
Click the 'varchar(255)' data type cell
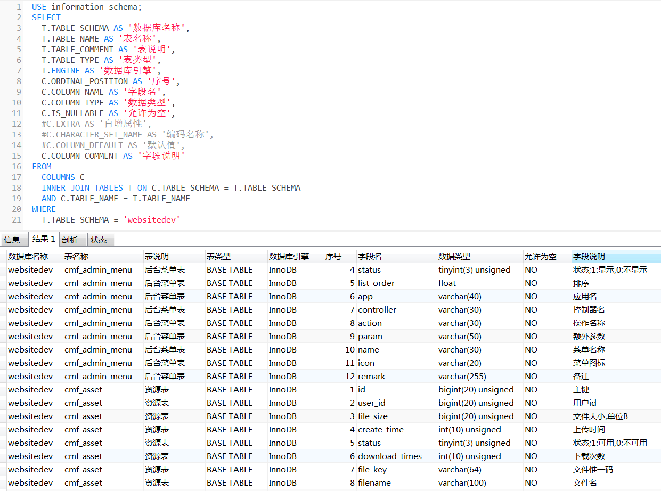pos(480,377)
